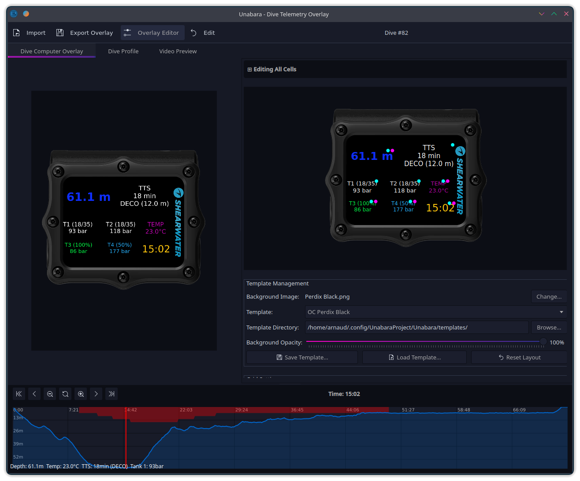Click the Temp: 23.0°C status text

coord(63,466)
